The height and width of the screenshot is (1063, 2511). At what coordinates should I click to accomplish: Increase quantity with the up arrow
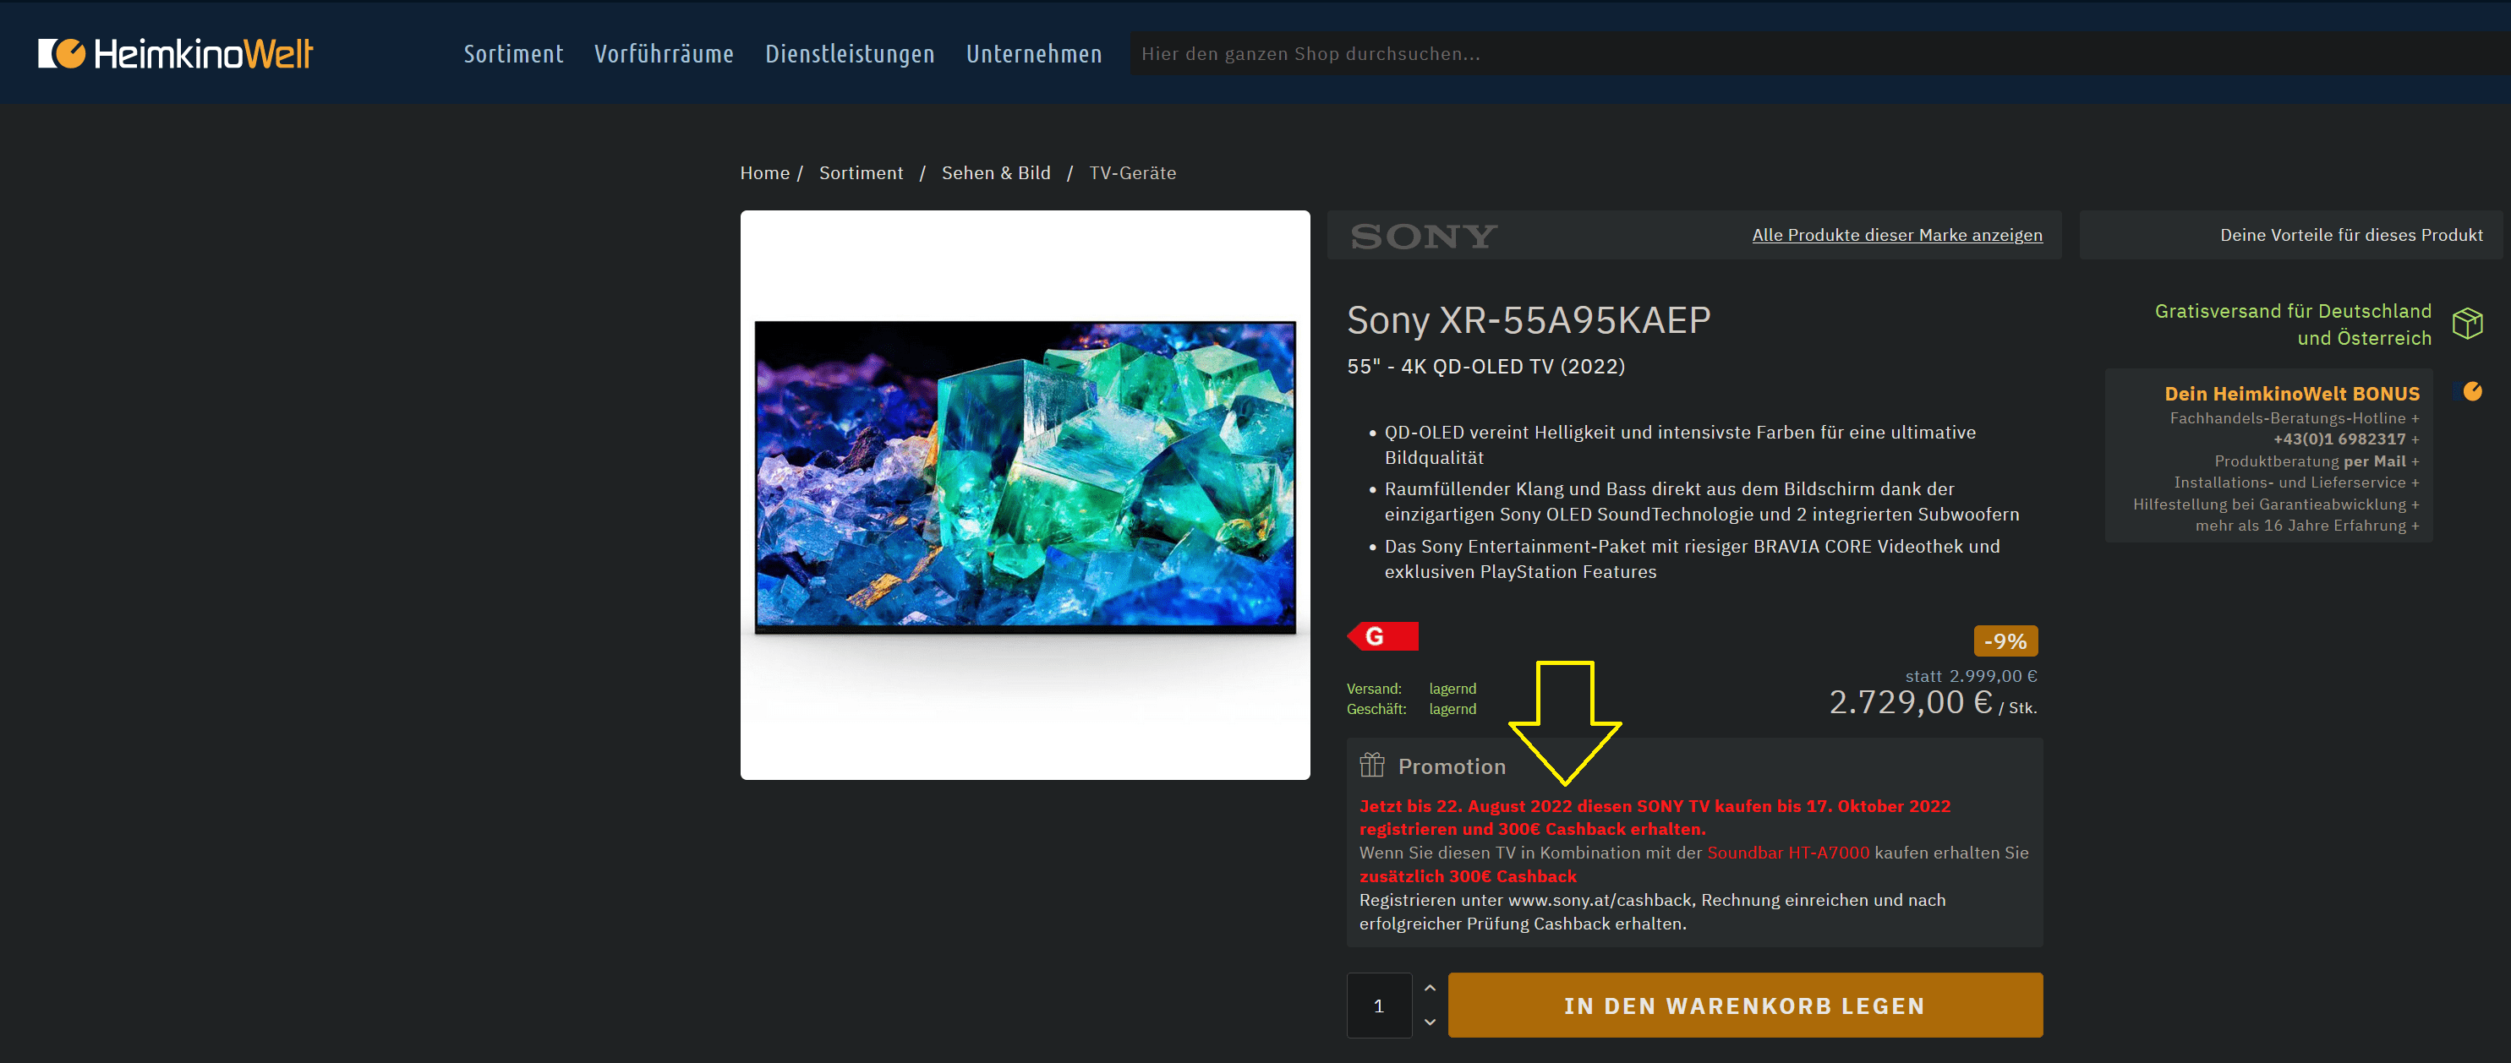point(1429,988)
